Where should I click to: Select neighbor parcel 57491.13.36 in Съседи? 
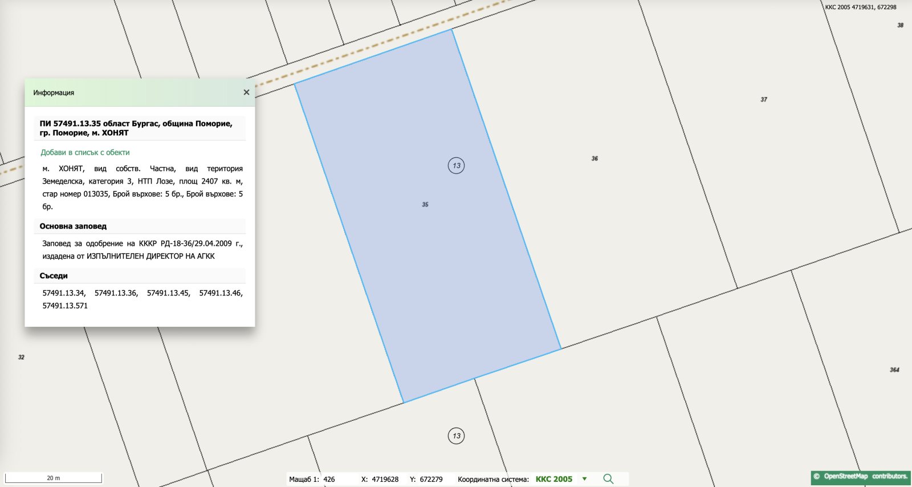(x=116, y=293)
